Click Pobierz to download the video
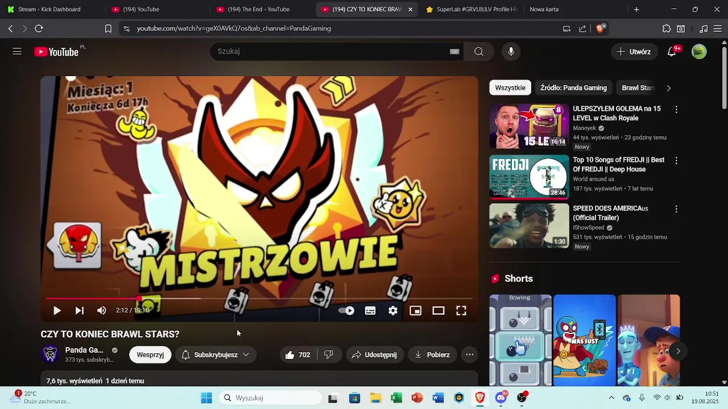This screenshot has width=728, height=409. (432, 355)
